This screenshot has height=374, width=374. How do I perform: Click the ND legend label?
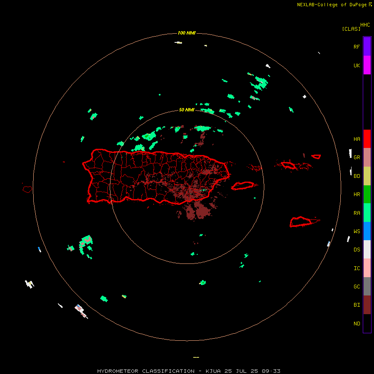357,324
